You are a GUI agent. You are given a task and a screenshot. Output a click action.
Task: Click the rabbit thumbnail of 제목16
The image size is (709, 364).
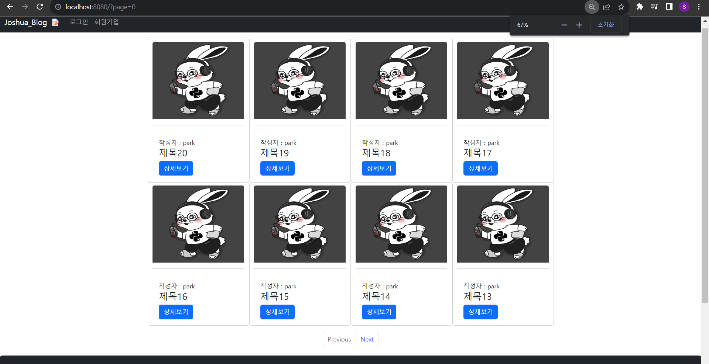tap(198, 224)
